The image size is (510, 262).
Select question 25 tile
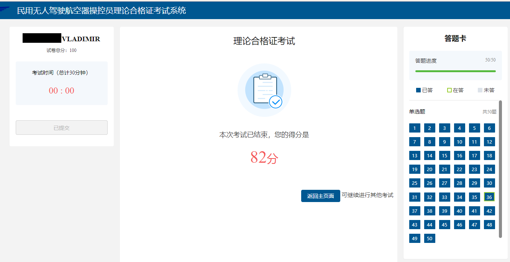415,183
